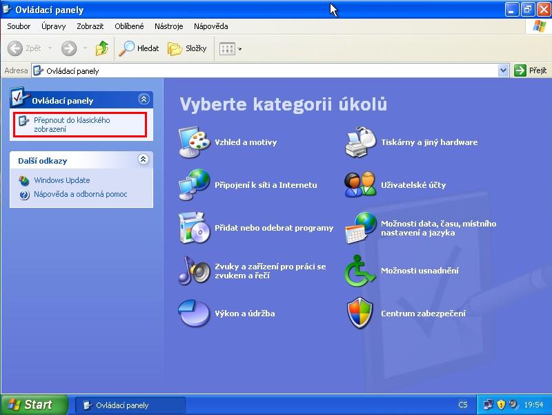Collapse the Další odkazy panel
Viewport: 552px width, 415px height.
(x=143, y=160)
